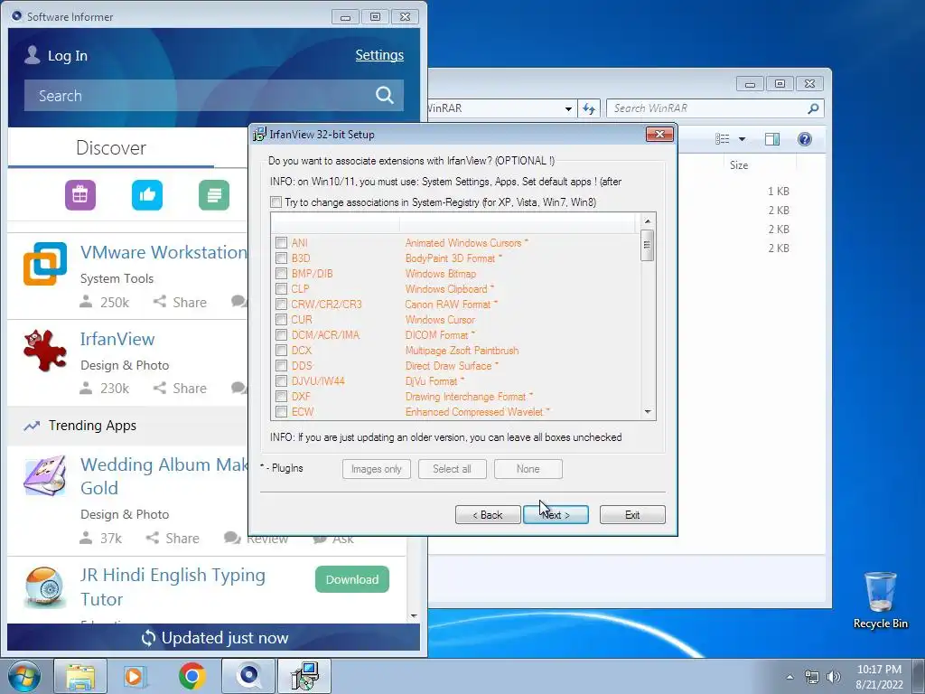Select the CLP Windows Clipboard checkbox

[x=282, y=288]
